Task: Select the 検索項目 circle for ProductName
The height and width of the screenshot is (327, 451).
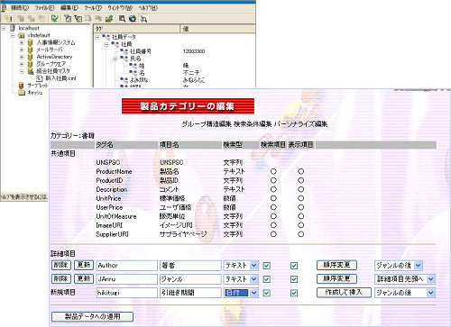Action: click(x=273, y=171)
